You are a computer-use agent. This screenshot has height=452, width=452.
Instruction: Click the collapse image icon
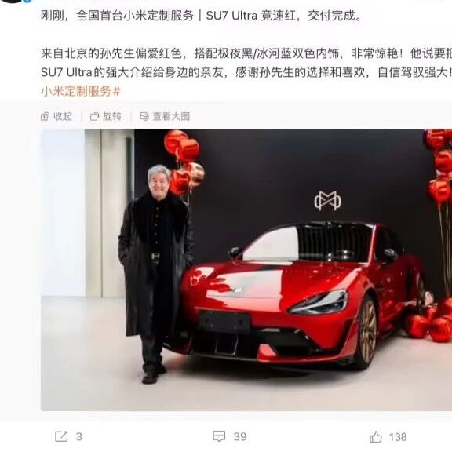click(45, 116)
